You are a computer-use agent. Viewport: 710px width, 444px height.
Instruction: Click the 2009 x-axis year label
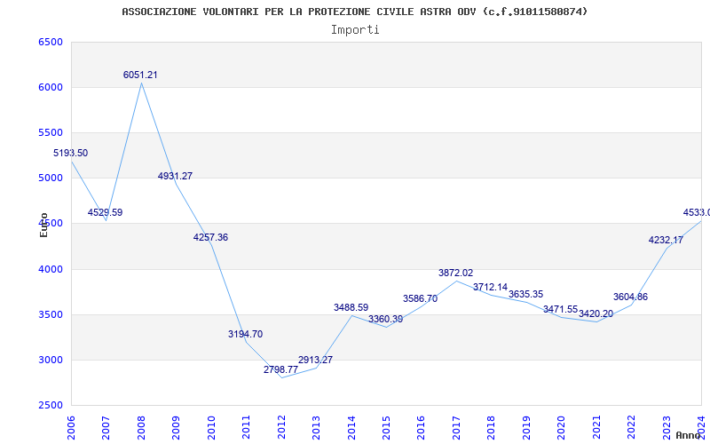tap(176, 427)
